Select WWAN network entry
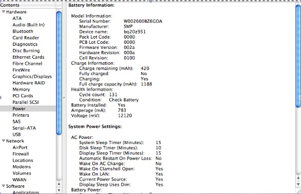 tap(20, 180)
